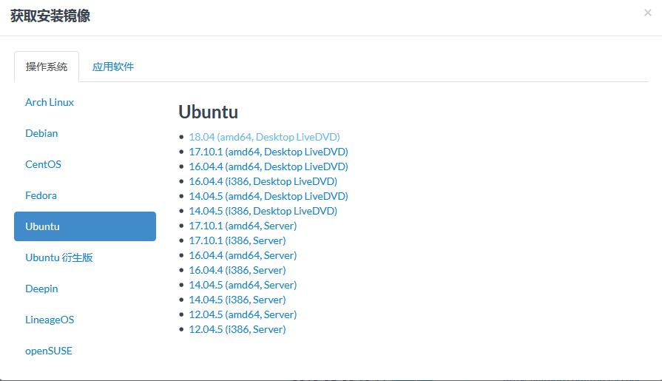Download 16.04.4 (i386, Desktop LiveDVD)
This screenshot has width=662, height=381.
click(x=263, y=181)
